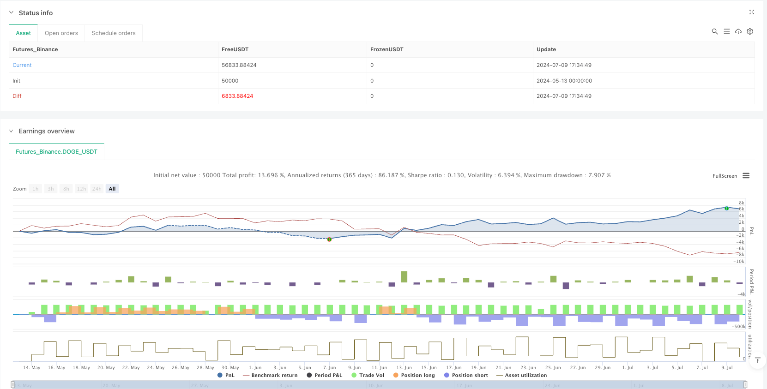Click the collapse fullscreen arrows icon

click(x=751, y=12)
